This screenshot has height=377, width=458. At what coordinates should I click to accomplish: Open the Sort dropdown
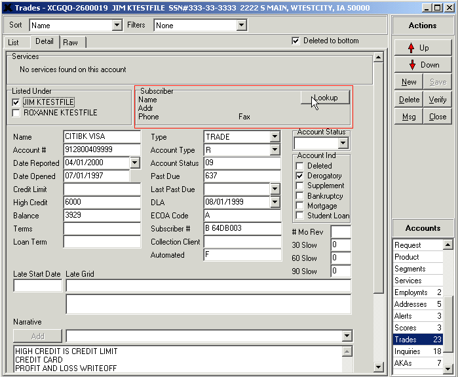point(117,25)
